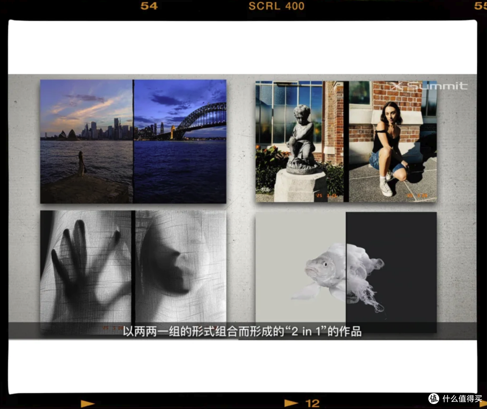Viewport: 487px width, 409px height.
Task: Open the goldfish and jellyfish diptych
Action: 346,272
